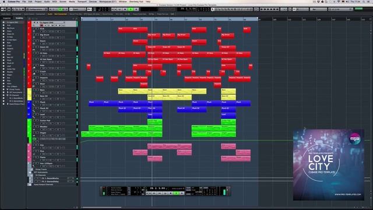Image resolution: width=373 pixels, height=210 pixels.
Task: Start playback from the floating transport panel
Action: click(176, 193)
